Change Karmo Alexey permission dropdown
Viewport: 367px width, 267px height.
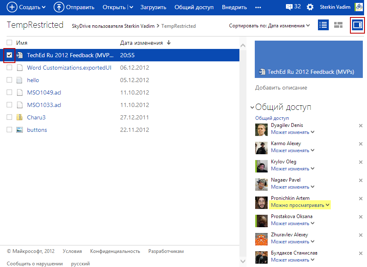[293, 150]
